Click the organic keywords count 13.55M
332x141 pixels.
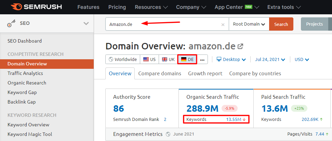[234, 120]
